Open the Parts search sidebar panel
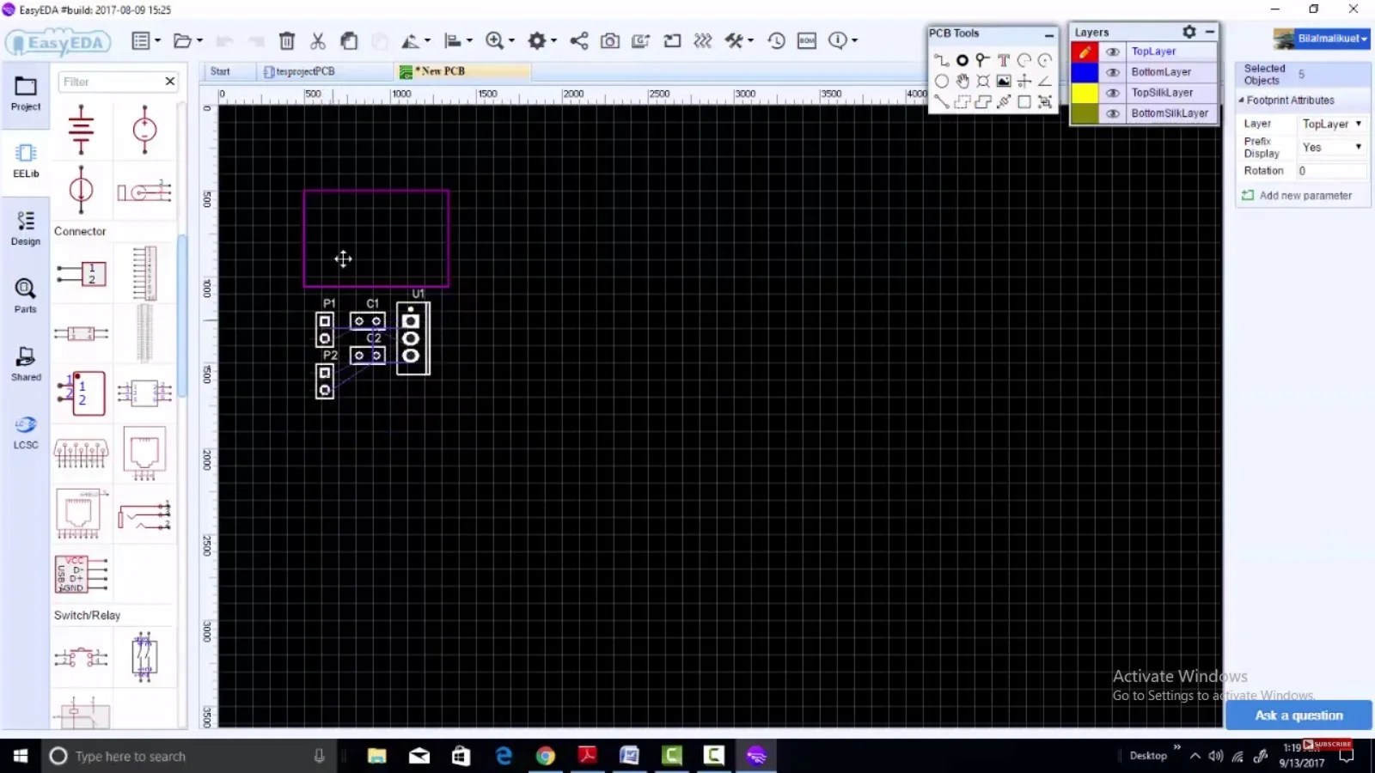 tap(26, 295)
